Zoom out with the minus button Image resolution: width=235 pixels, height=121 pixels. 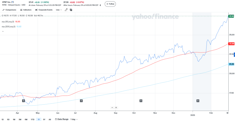point(112,107)
